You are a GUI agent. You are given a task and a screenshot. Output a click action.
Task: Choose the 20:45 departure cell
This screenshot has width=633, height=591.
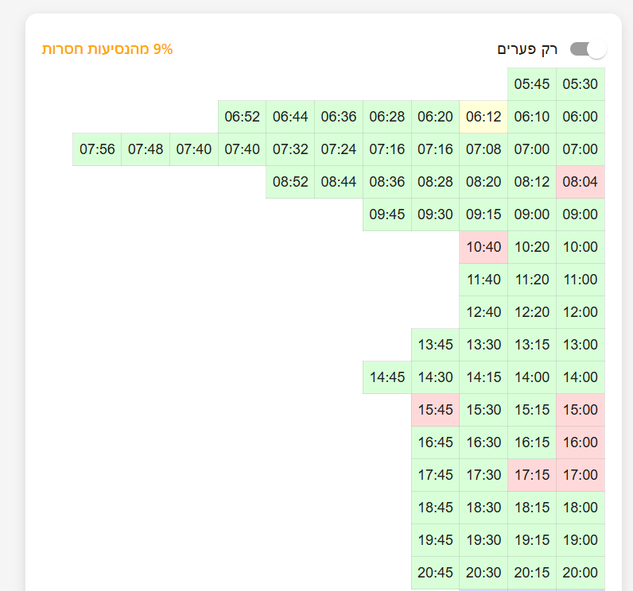435,573
